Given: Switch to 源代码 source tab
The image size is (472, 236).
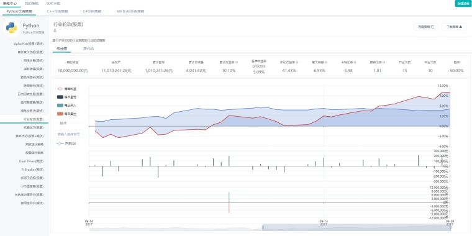Looking at the screenshot, I should point(88,48).
